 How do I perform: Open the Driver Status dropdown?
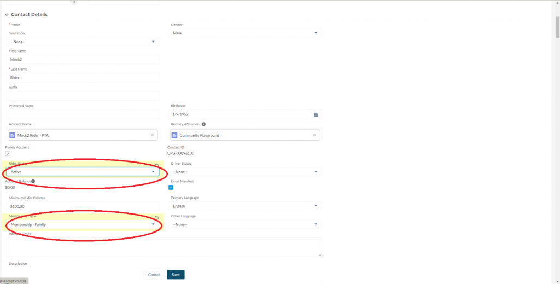coord(245,172)
